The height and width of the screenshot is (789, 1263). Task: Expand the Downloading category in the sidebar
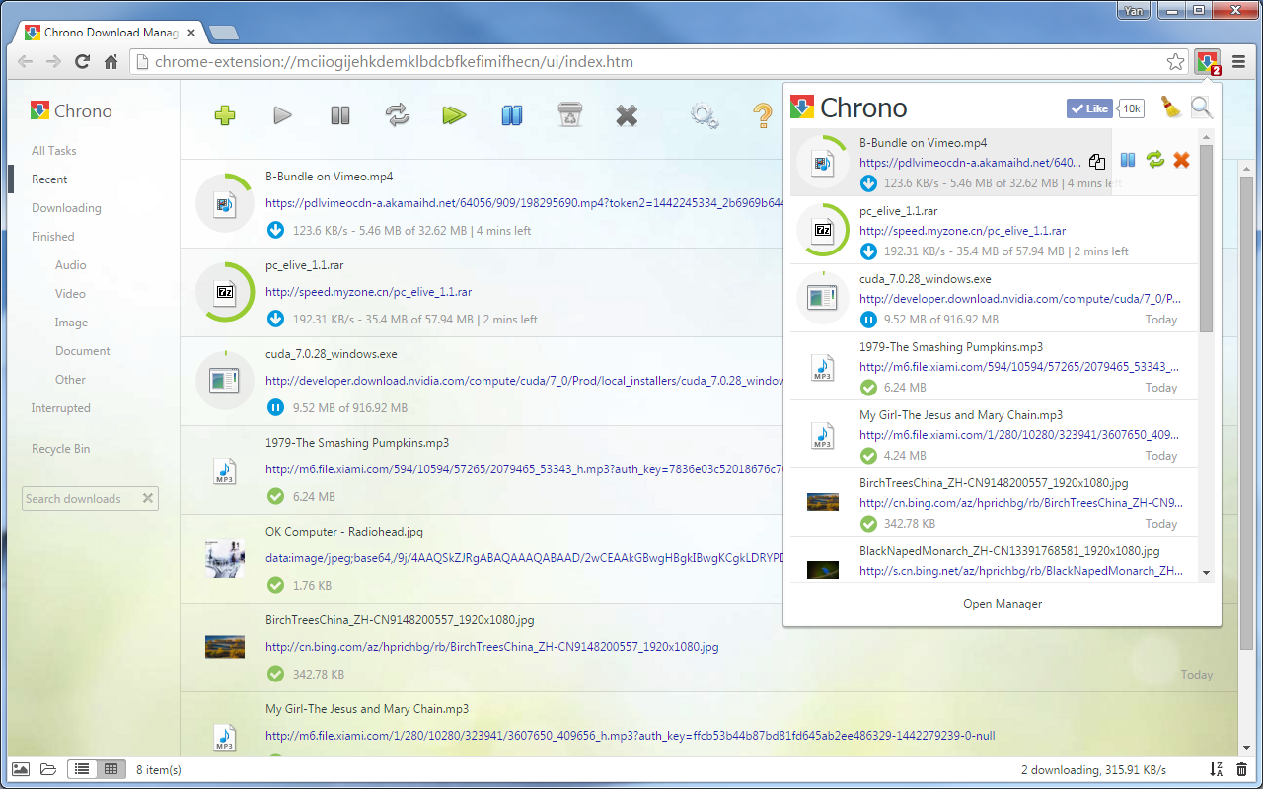pyautogui.click(x=66, y=207)
